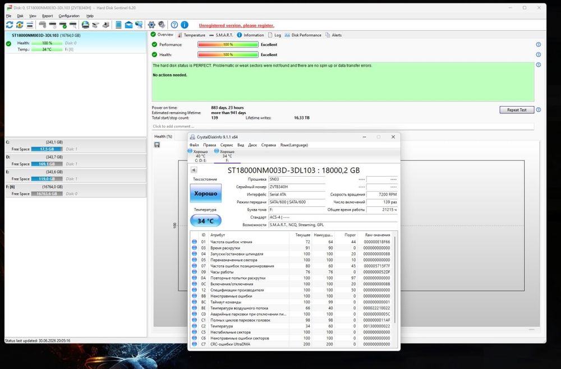The height and width of the screenshot is (369, 561).
Task: Open the Report menu
Action: point(47,16)
